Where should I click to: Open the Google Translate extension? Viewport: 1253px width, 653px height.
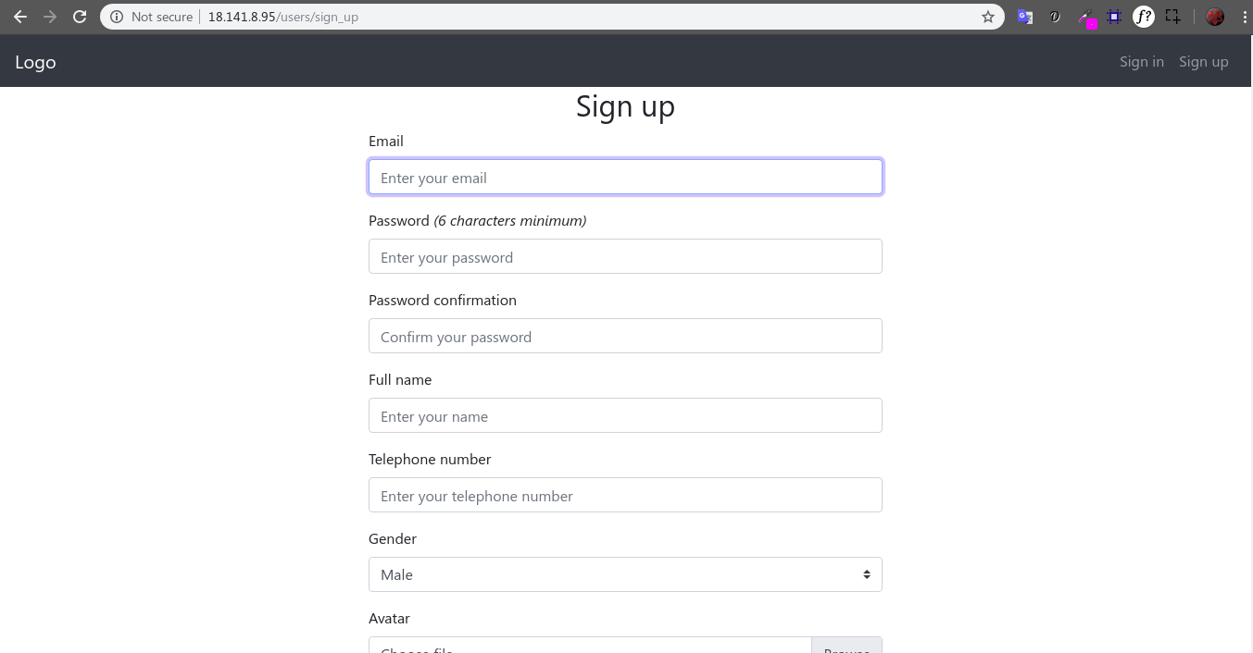tap(1025, 17)
